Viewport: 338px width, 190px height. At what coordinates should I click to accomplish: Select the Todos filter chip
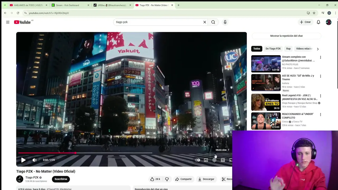coord(257,49)
